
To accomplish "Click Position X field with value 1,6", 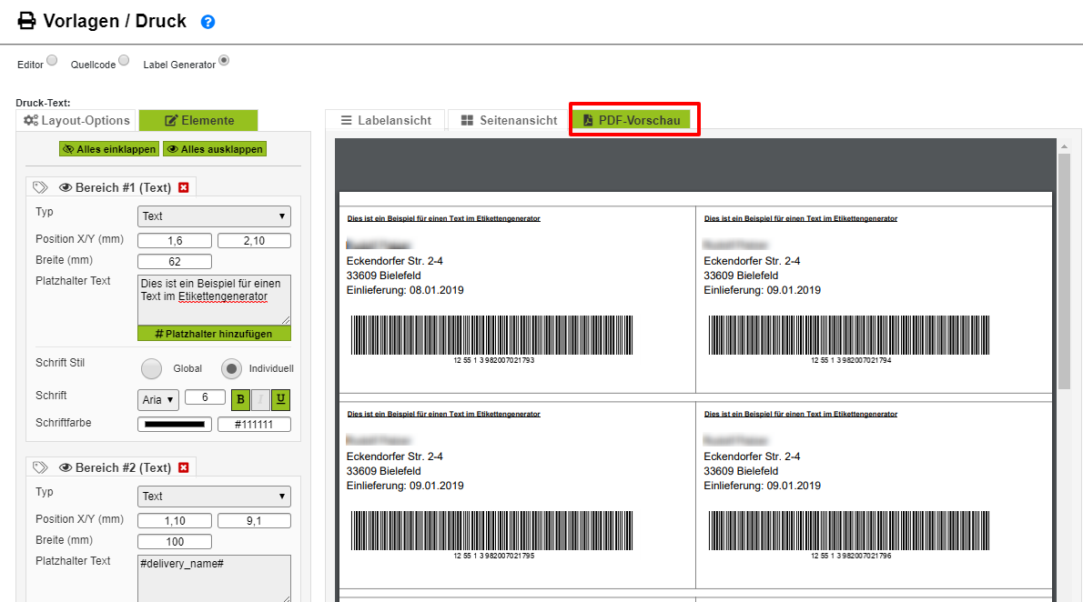I will (175, 241).
